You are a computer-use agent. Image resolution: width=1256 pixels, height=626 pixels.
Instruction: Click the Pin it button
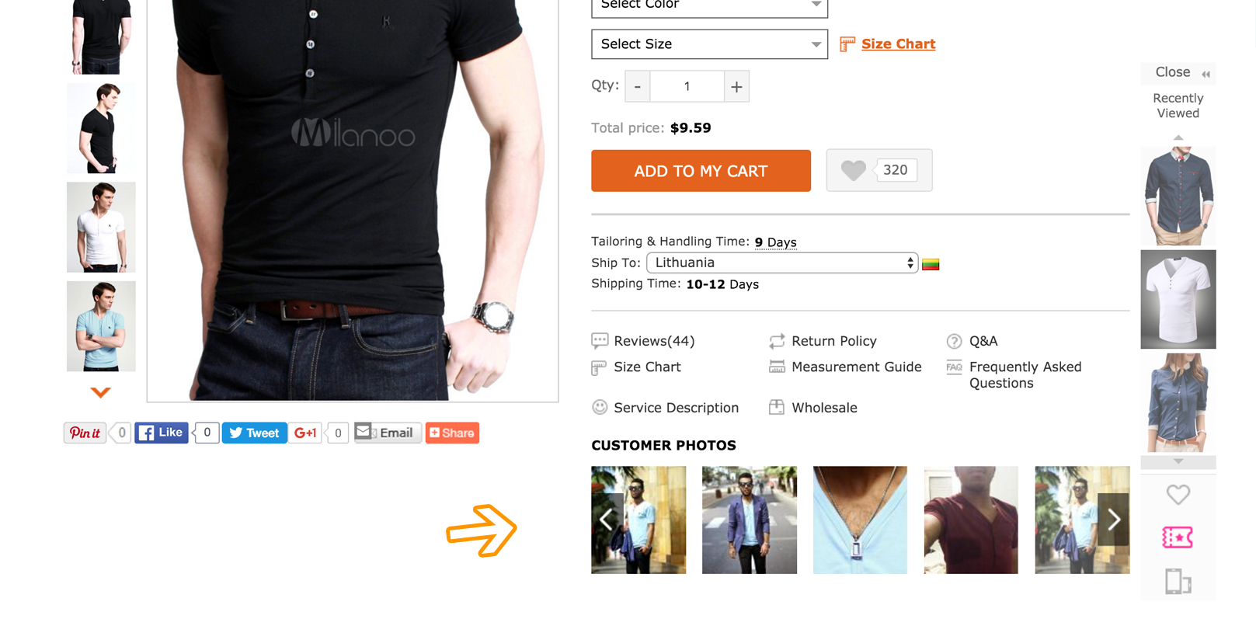click(x=85, y=433)
